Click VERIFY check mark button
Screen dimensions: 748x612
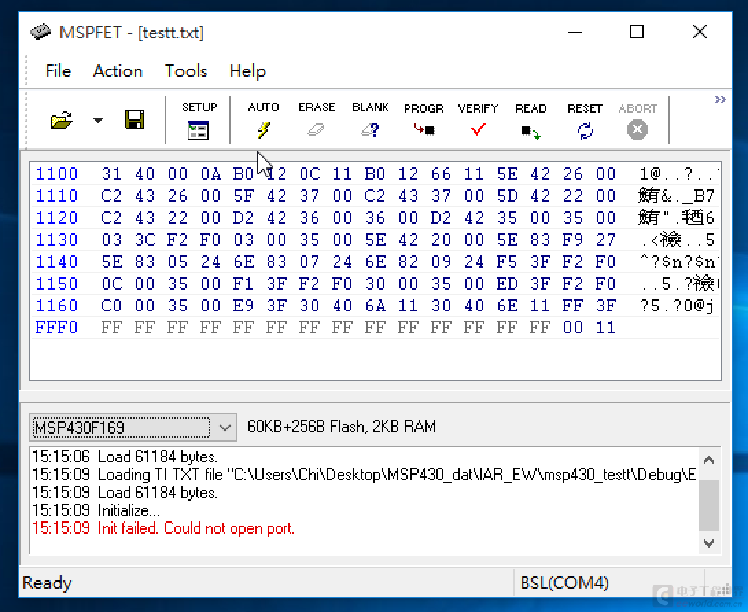(x=478, y=120)
